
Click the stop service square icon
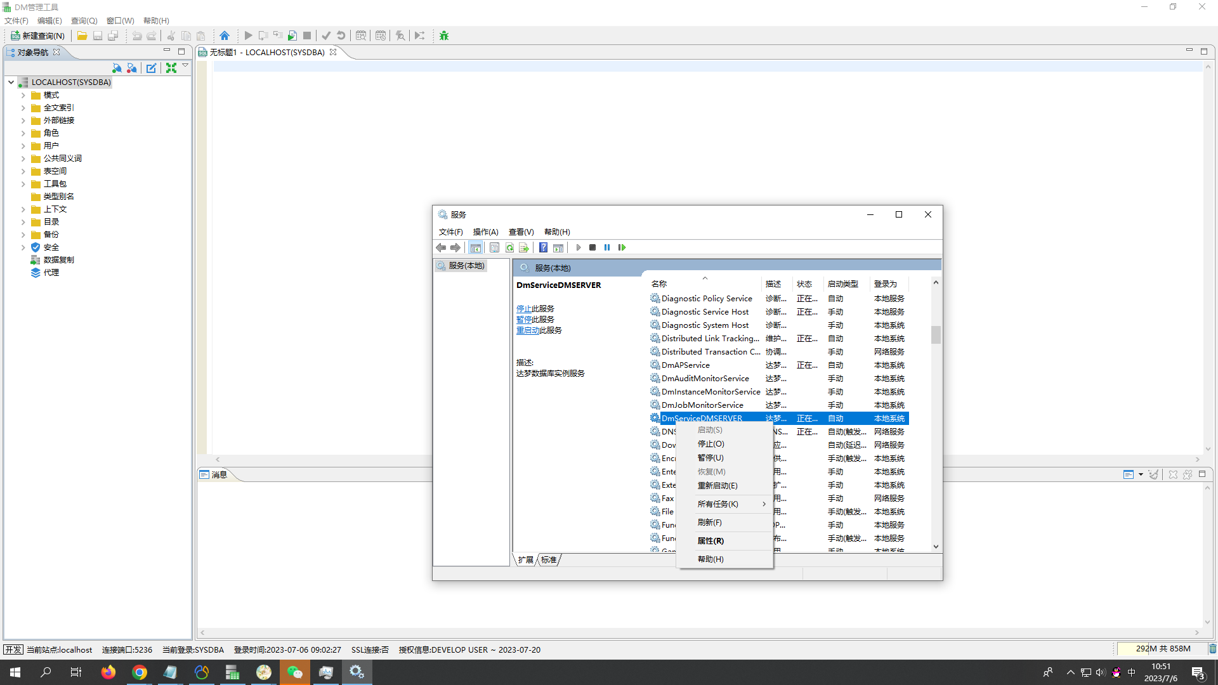click(593, 247)
